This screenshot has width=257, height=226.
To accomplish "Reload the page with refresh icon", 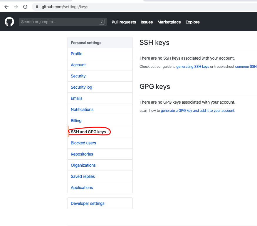I will coord(25,7).
